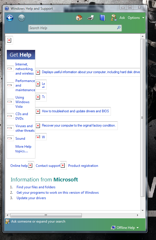Viewport: 156px width, 240px height.
Task: Click placeholder icon beside CDs and DVDs
Action: click(x=9, y=116)
